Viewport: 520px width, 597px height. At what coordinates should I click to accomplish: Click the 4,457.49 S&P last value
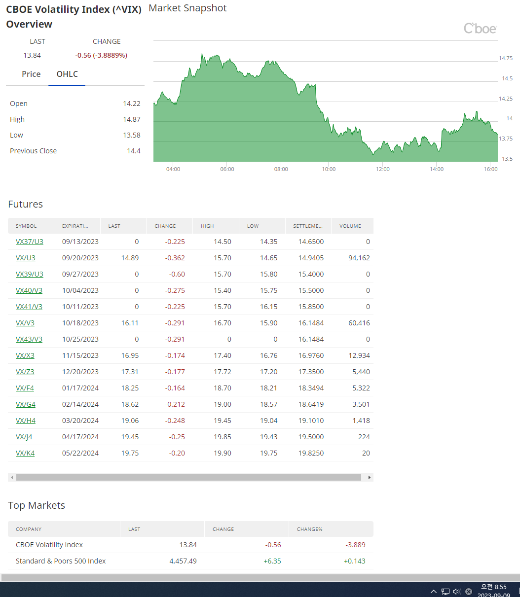183,561
